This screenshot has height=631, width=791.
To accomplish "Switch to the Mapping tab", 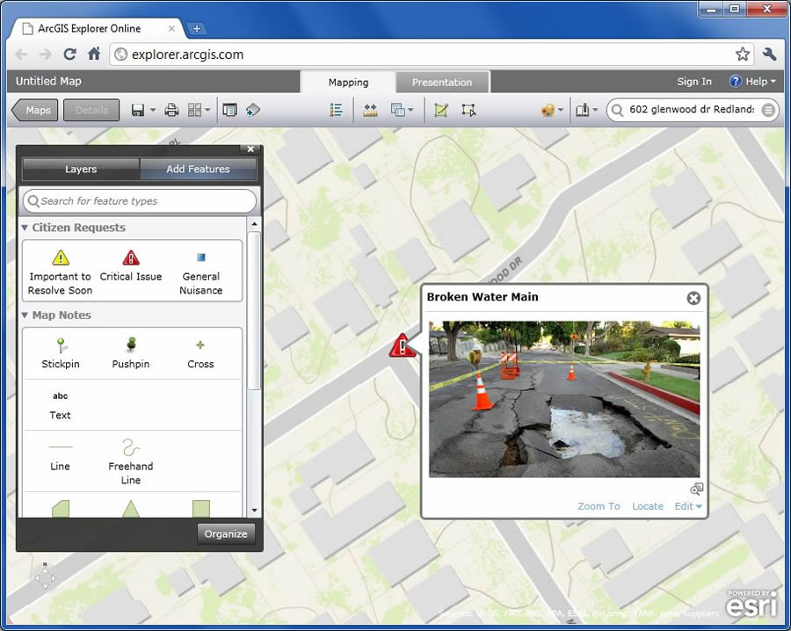I will click(348, 83).
